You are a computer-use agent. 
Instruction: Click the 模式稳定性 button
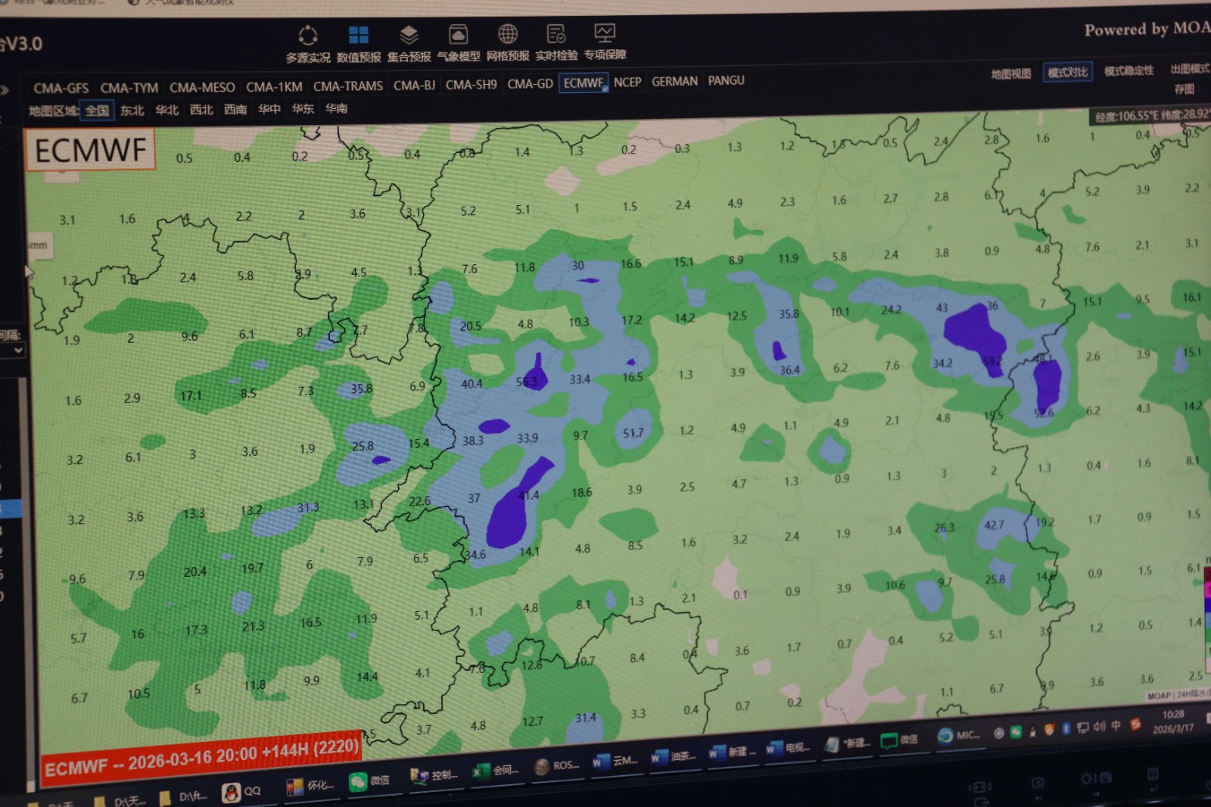[1129, 71]
